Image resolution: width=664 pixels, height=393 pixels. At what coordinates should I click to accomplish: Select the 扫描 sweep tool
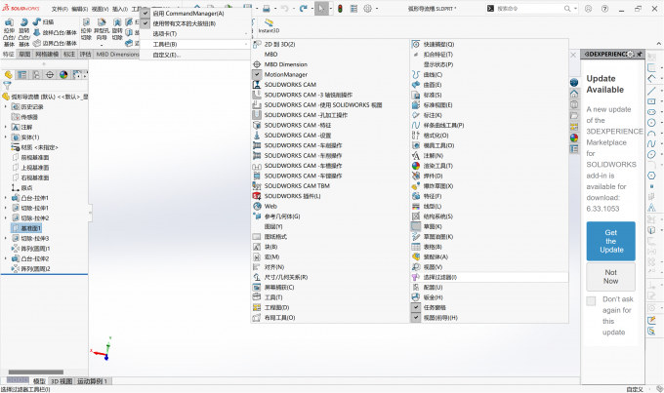tap(43, 22)
